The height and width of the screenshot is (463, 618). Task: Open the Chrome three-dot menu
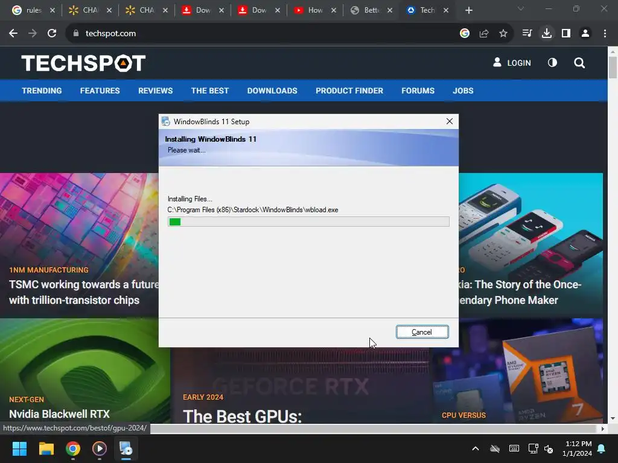[x=605, y=34]
